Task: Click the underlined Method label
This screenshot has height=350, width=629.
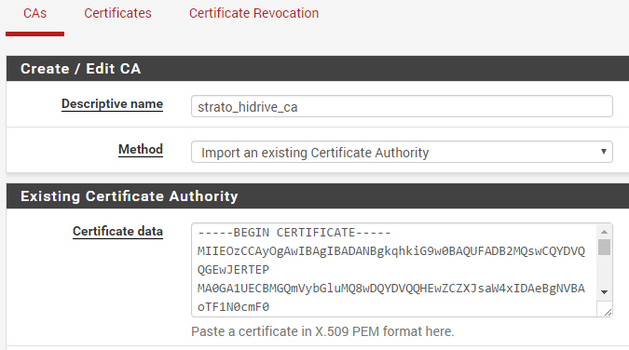Action: pos(141,149)
